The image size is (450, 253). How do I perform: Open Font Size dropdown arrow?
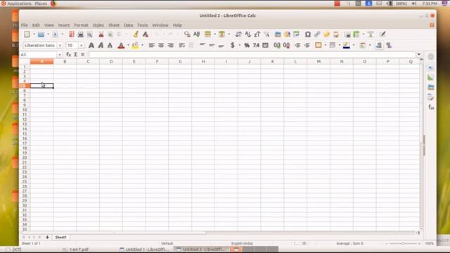coord(82,46)
